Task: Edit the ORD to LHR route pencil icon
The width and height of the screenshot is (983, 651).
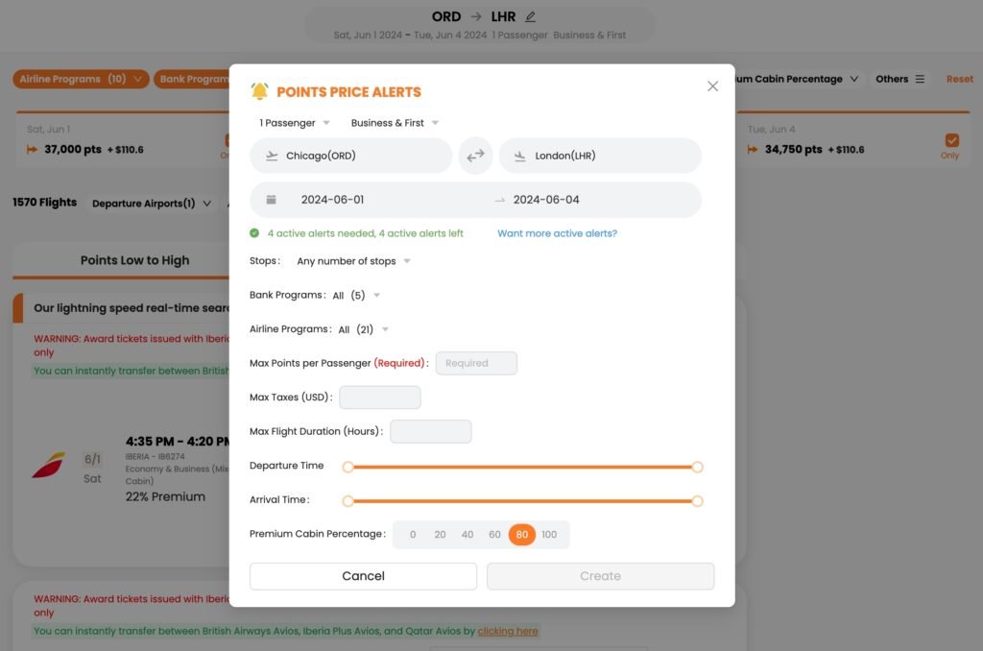Action: click(530, 17)
